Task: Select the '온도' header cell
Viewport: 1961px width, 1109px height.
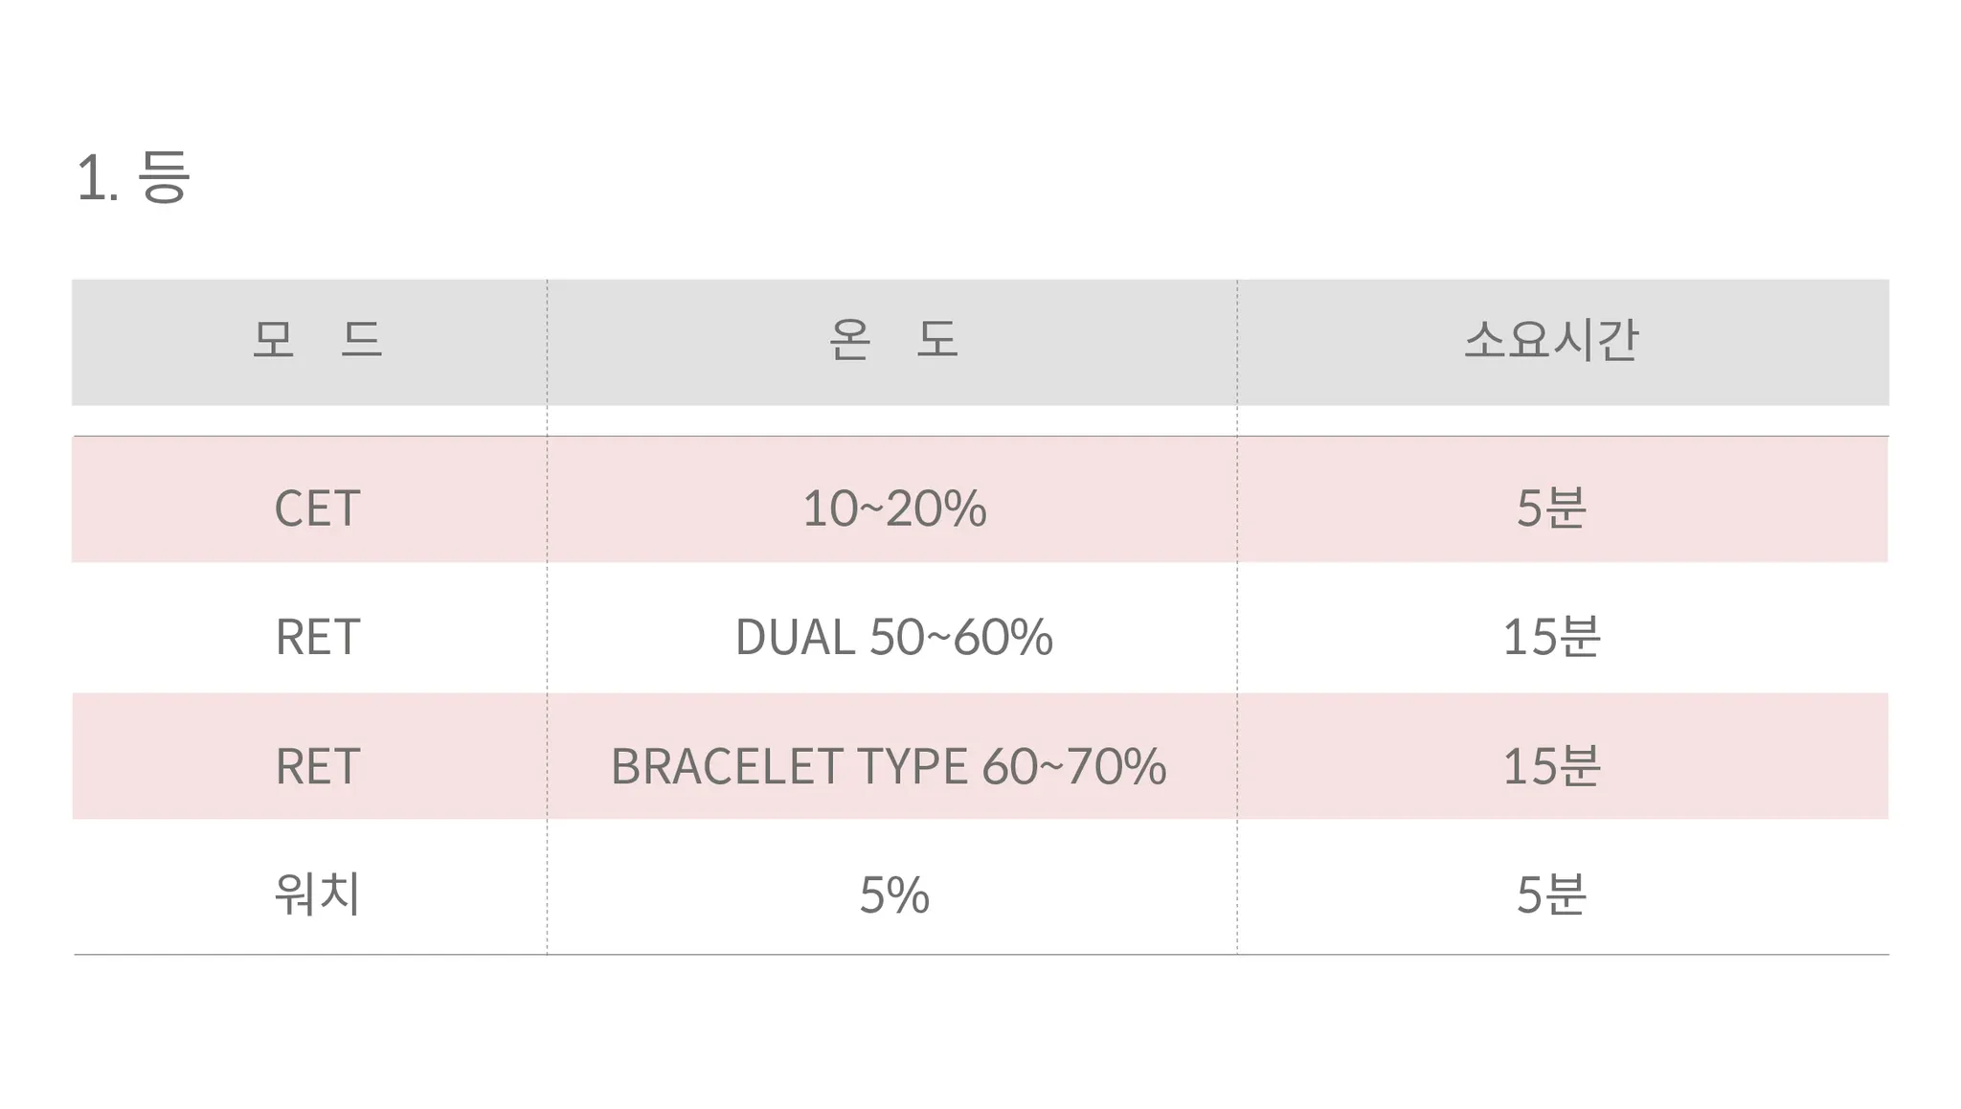Action: 892,340
